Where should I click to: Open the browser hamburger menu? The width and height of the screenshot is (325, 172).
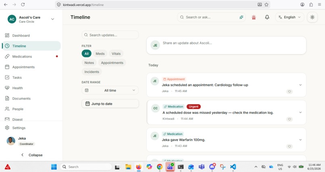[x=319, y=4]
